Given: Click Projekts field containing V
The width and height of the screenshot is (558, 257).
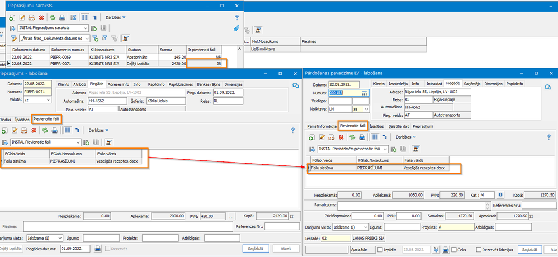Looking at the screenshot, I should pyautogui.click(x=456, y=227).
